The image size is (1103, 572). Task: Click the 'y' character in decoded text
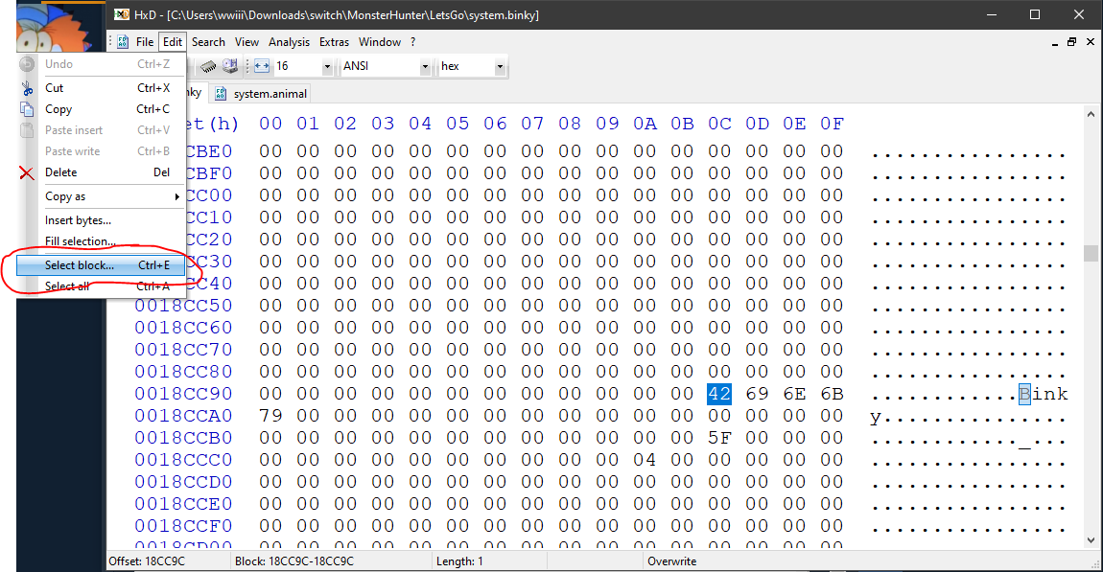[x=875, y=418]
